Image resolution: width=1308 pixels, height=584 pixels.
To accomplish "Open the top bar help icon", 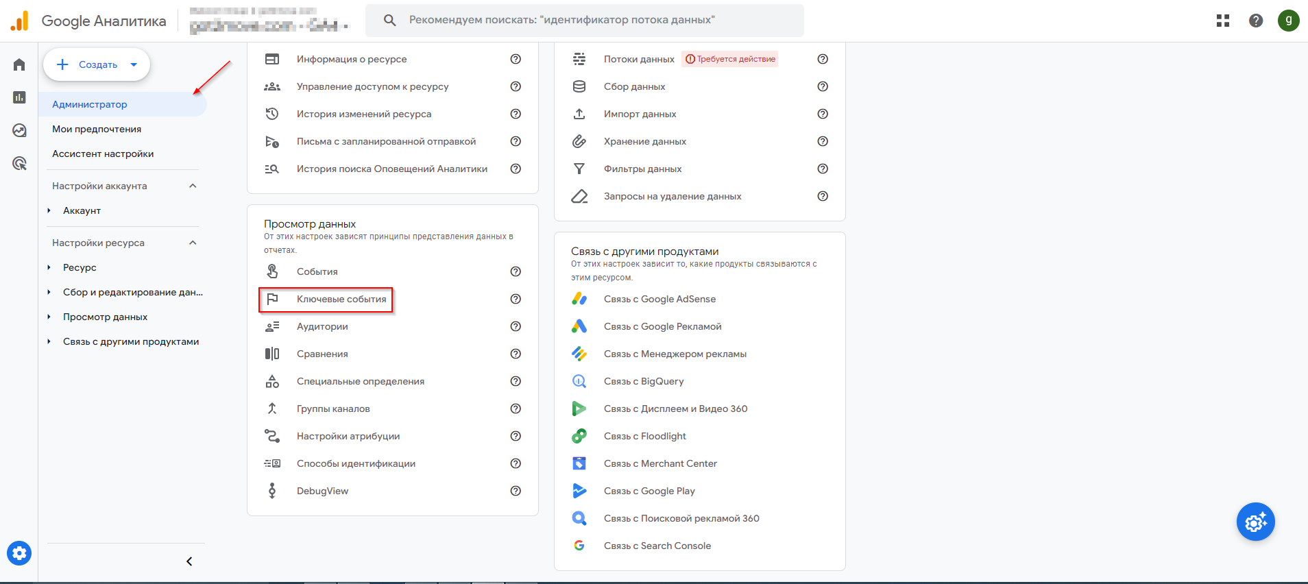I will 1256,21.
